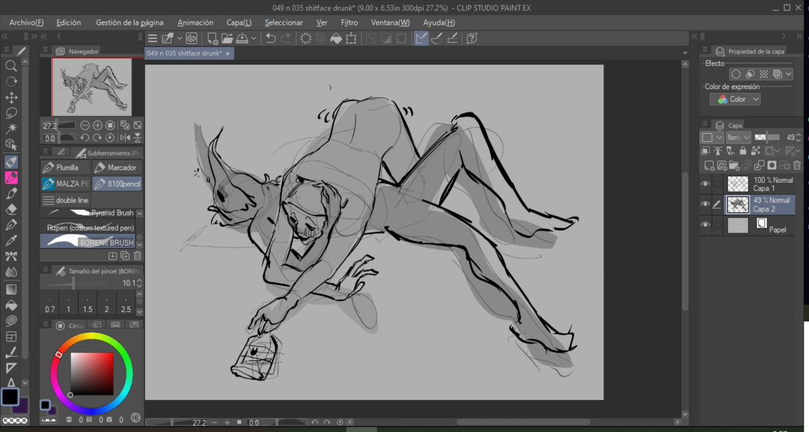The height and width of the screenshot is (432, 809).
Task: Click layer opacity slider bar
Action: (766, 137)
